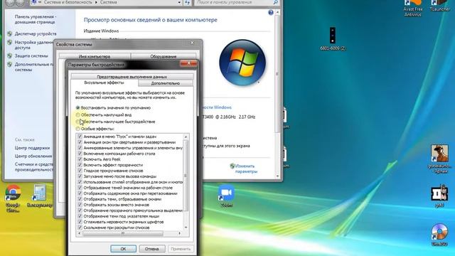
Task: Click the help question mark icon
Action: tap(271, 13)
